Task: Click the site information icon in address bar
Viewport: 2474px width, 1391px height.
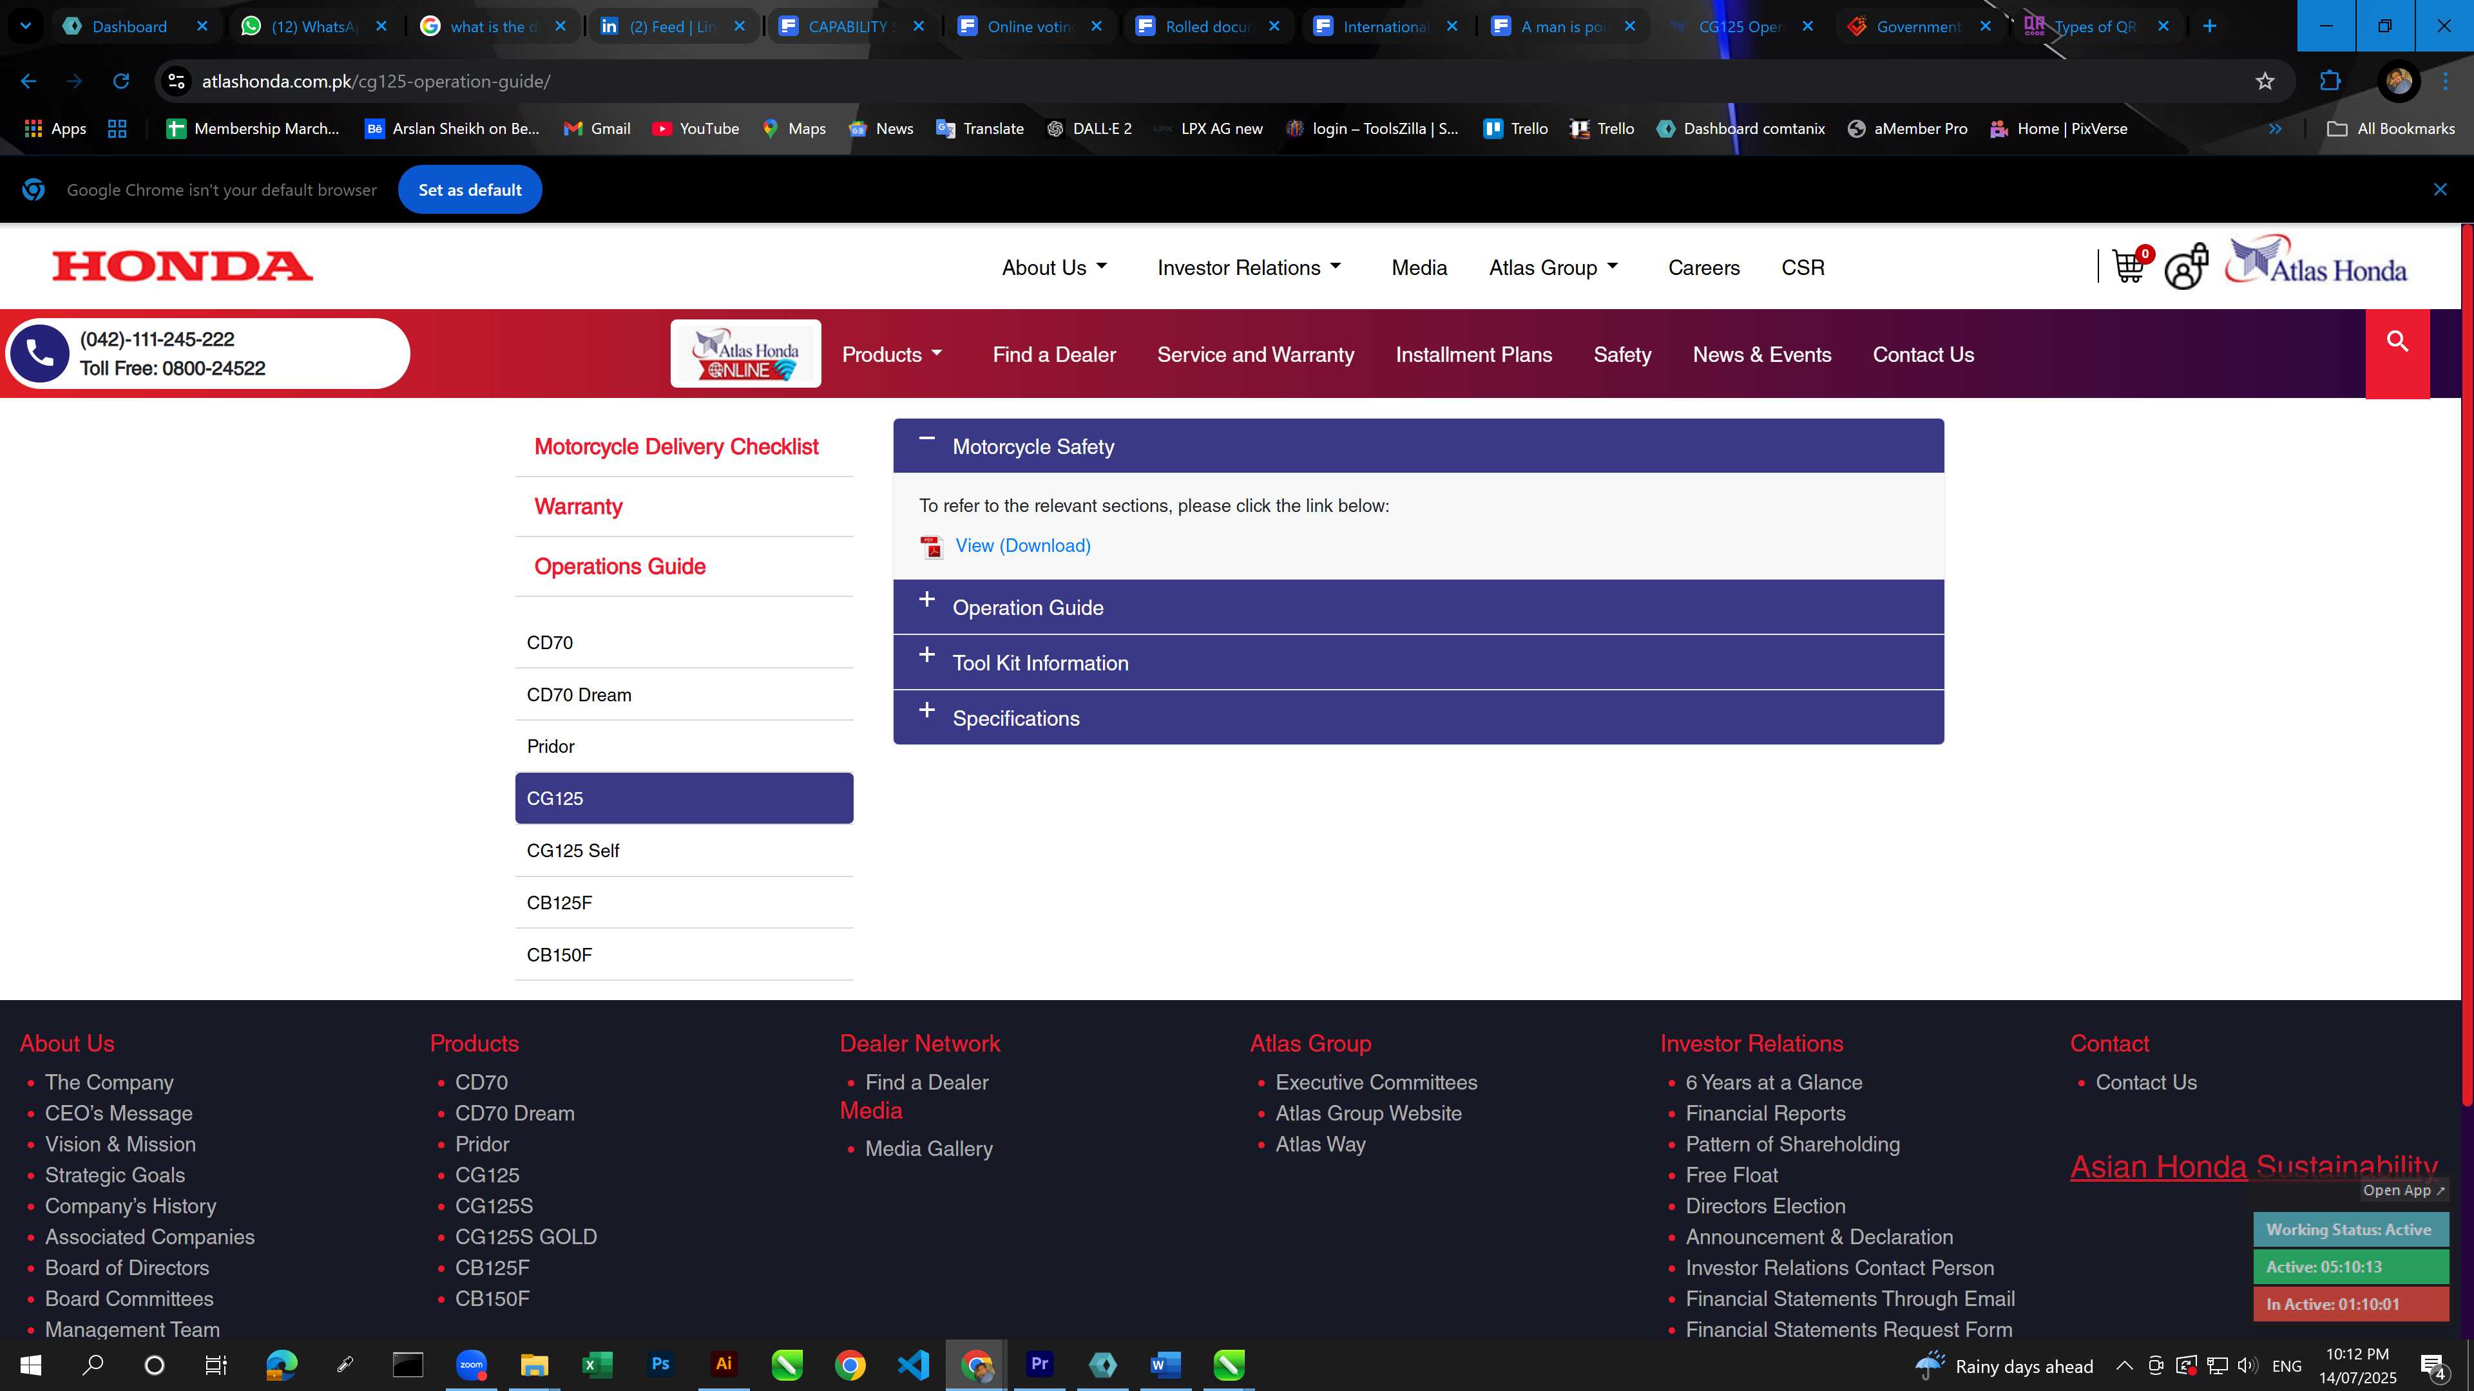Action: [x=177, y=82]
